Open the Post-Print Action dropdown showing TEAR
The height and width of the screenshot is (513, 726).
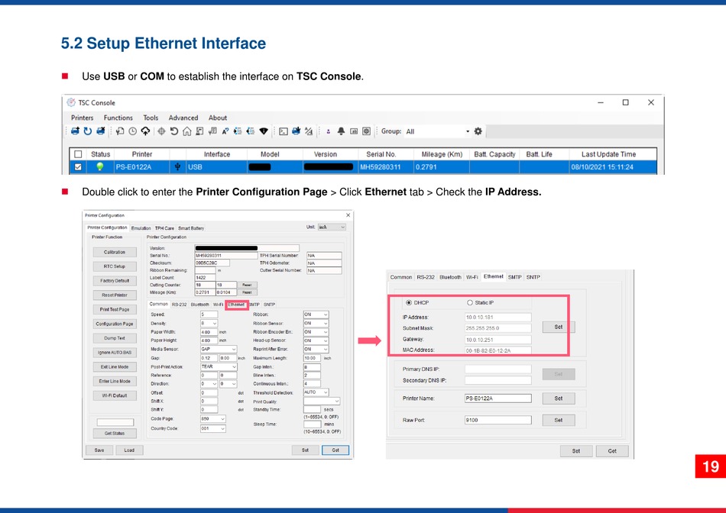219,367
